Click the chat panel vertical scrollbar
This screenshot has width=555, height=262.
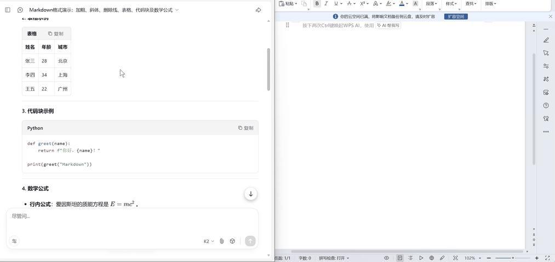point(268,69)
